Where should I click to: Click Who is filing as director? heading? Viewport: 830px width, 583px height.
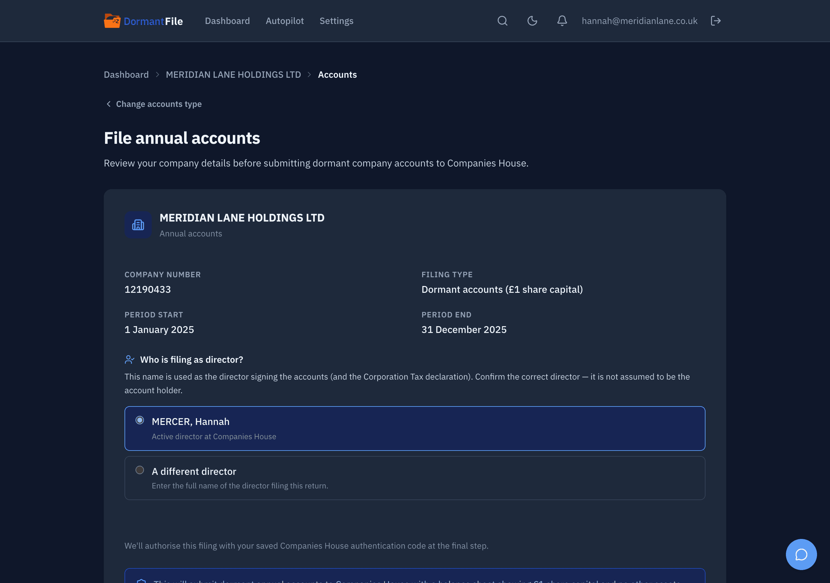click(x=192, y=360)
